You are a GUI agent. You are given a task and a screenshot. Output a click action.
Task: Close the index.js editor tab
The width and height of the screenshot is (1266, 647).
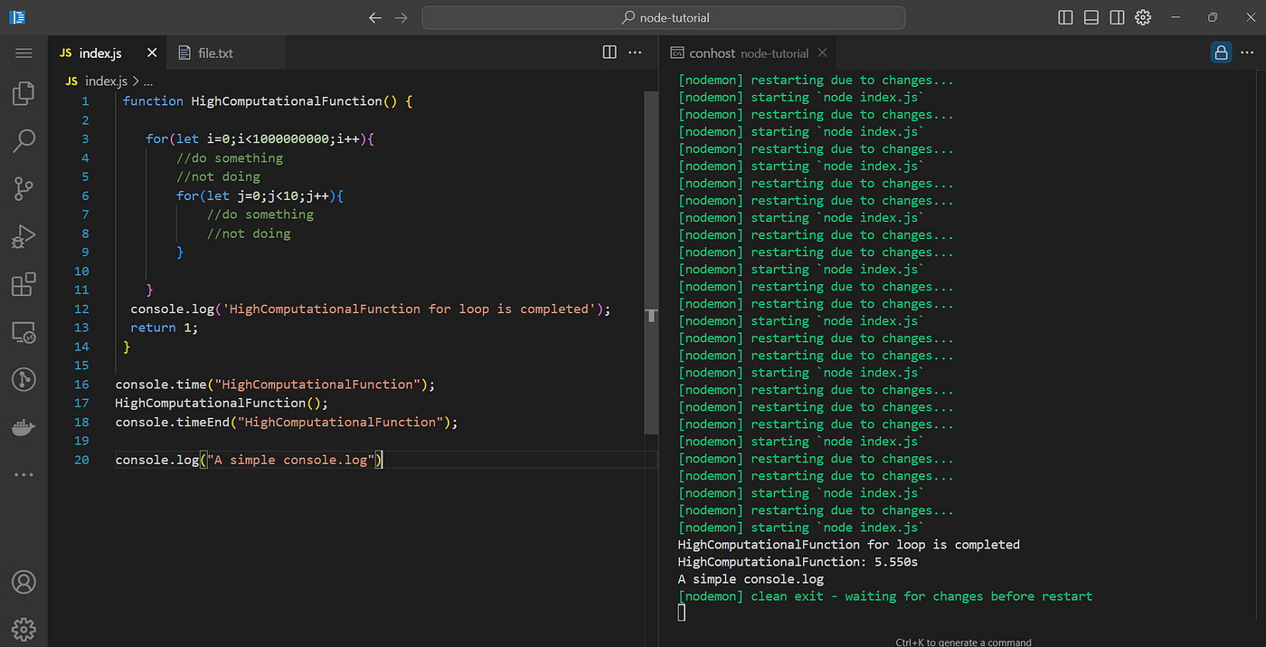click(152, 53)
